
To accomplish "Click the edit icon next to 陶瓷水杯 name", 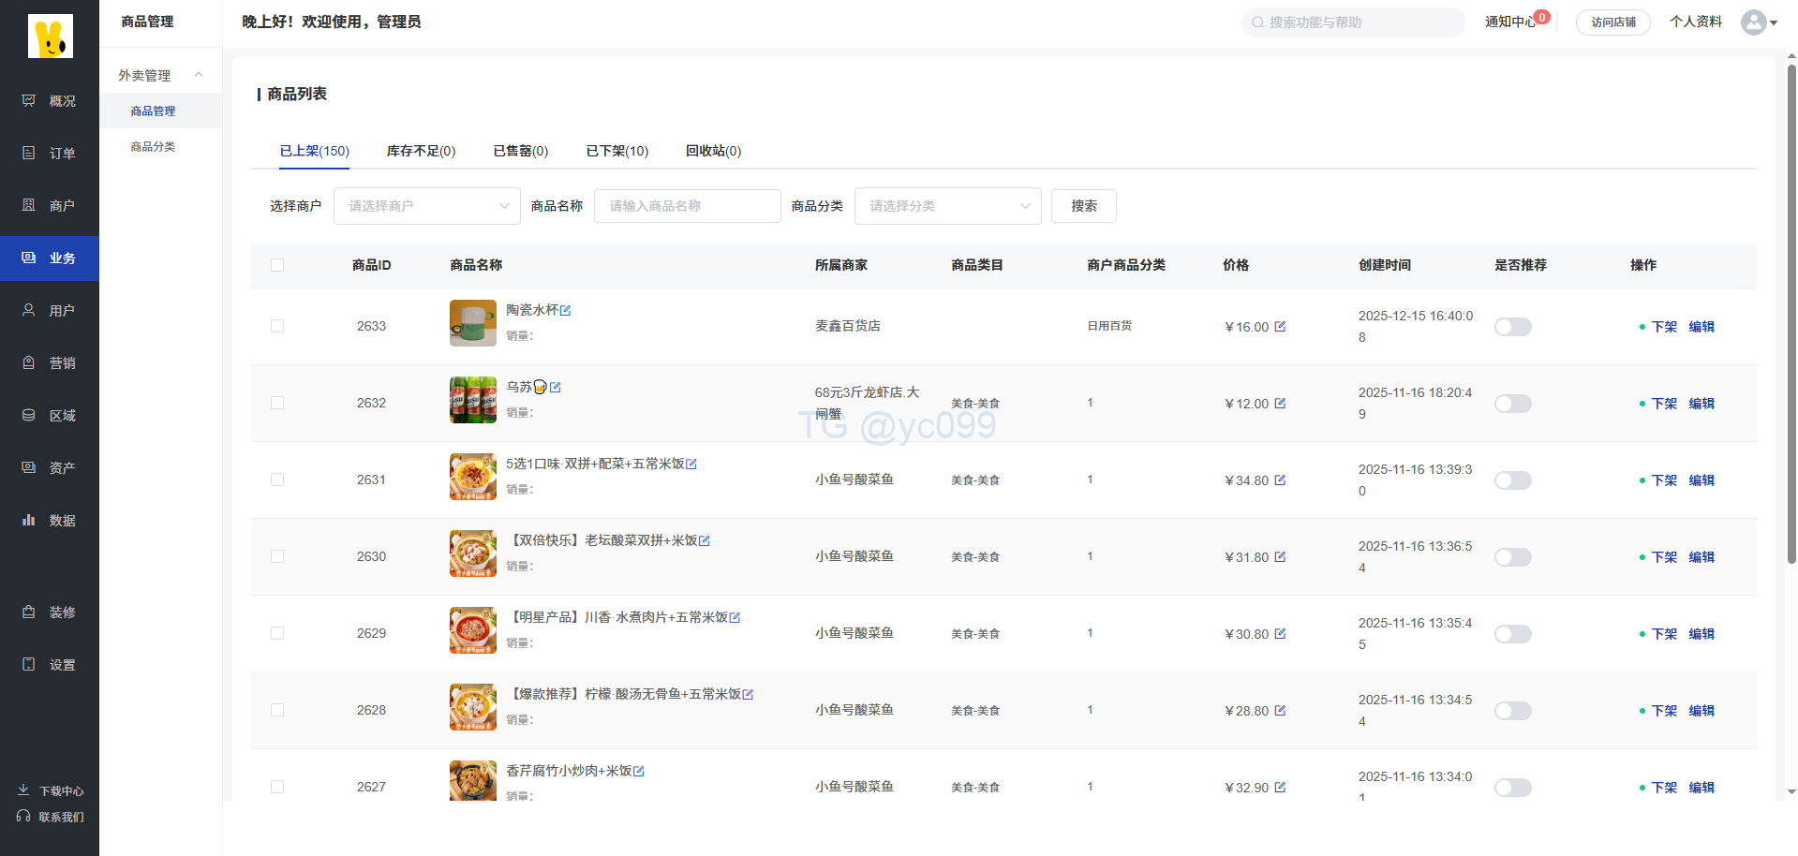I will (566, 310).
